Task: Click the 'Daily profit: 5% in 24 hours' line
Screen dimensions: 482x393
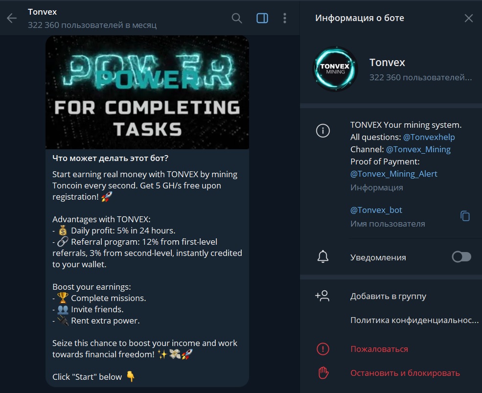Action: click(x=114, y=231)
